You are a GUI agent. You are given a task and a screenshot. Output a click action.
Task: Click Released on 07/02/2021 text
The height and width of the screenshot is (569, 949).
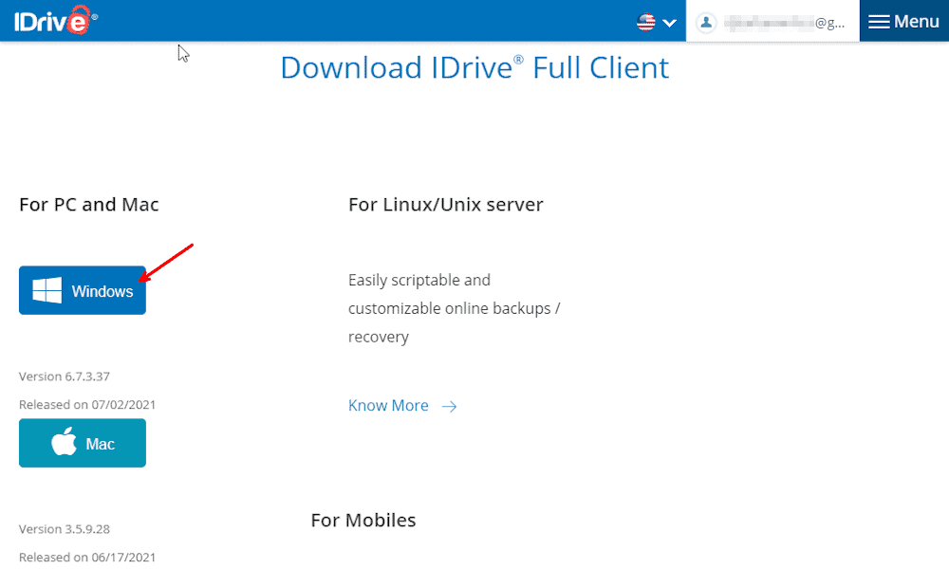[x=87, y=405]
